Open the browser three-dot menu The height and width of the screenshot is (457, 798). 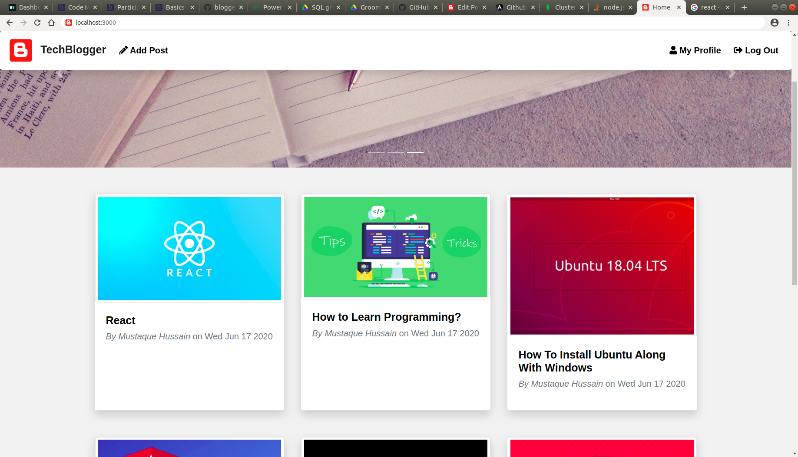[789, 23]
